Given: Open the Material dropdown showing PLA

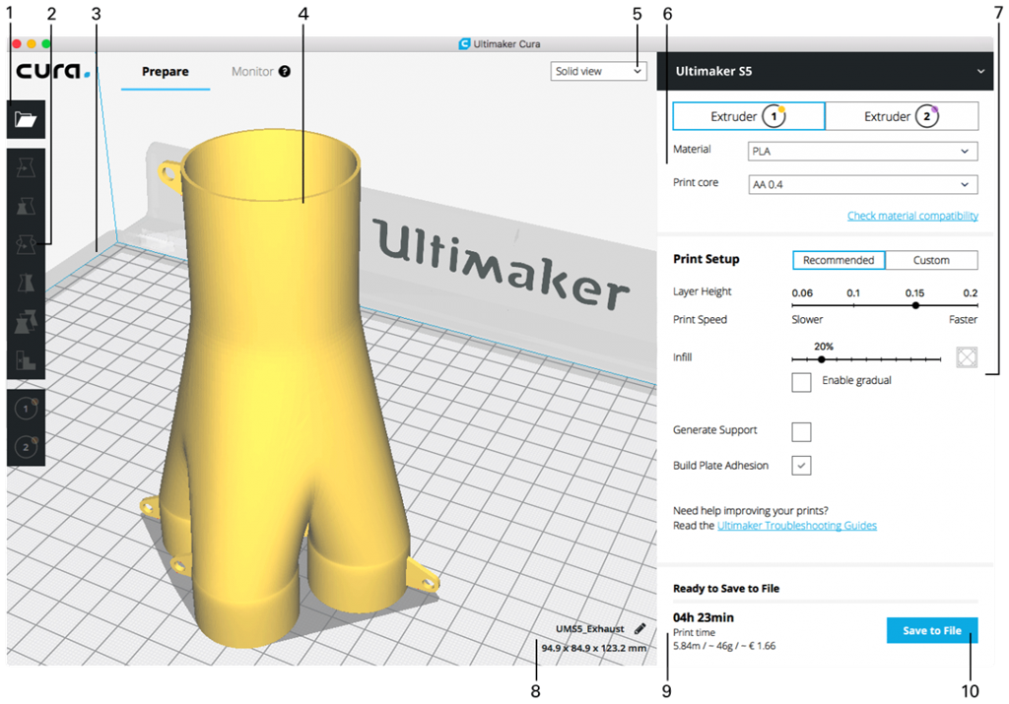Looking at the screenshot, I should [x=862, y=150].
